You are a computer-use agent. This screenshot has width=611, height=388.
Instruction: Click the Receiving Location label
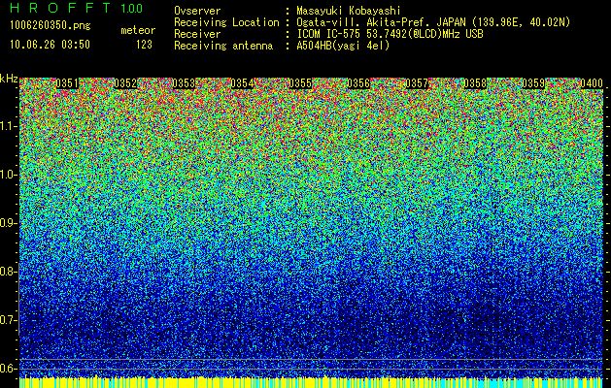pyautogui.click(x=226, y=22)
